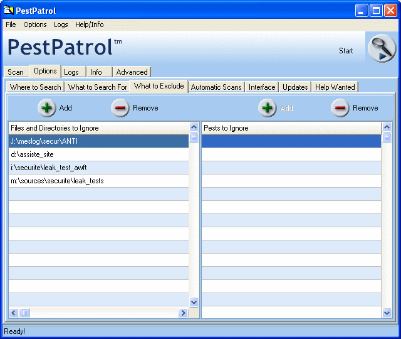The height and width of the screenshot is (339, 401).
Task: Open the Info tab
Action: pos(99,72)
